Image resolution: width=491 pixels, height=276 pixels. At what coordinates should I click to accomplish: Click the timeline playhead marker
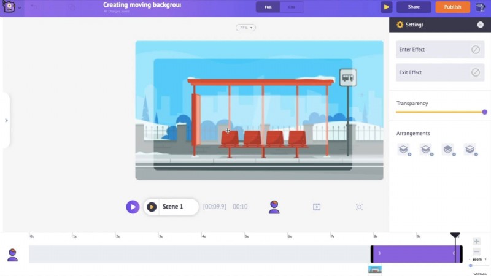point(455,235)
